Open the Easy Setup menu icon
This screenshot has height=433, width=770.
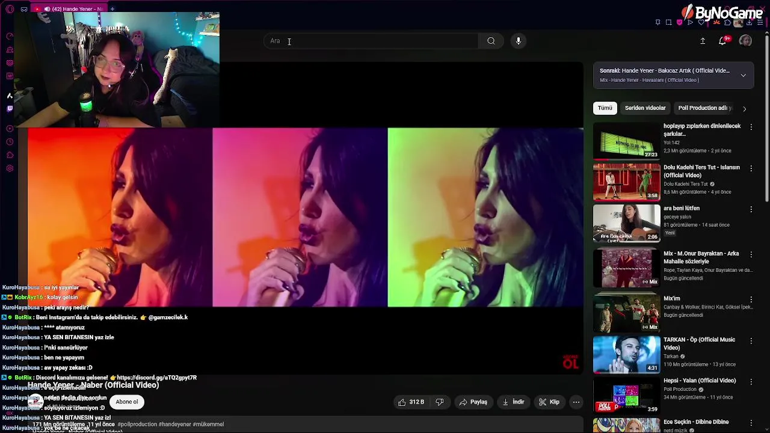pyautogui.click(x=759, y=22)
